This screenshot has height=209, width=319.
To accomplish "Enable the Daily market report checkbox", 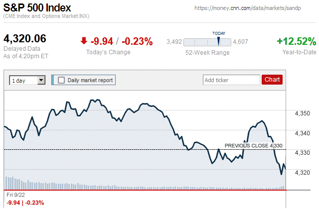I will pos(61,80).
